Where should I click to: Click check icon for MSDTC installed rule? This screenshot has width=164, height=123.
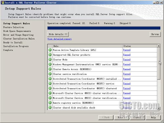point(50,79)
